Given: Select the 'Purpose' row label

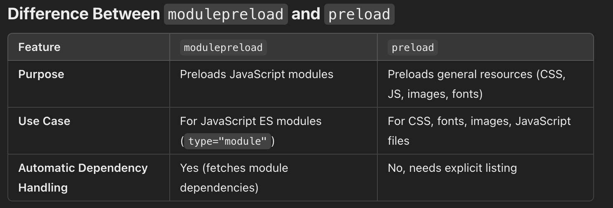Looking at the screenshot, I should 41,74.
